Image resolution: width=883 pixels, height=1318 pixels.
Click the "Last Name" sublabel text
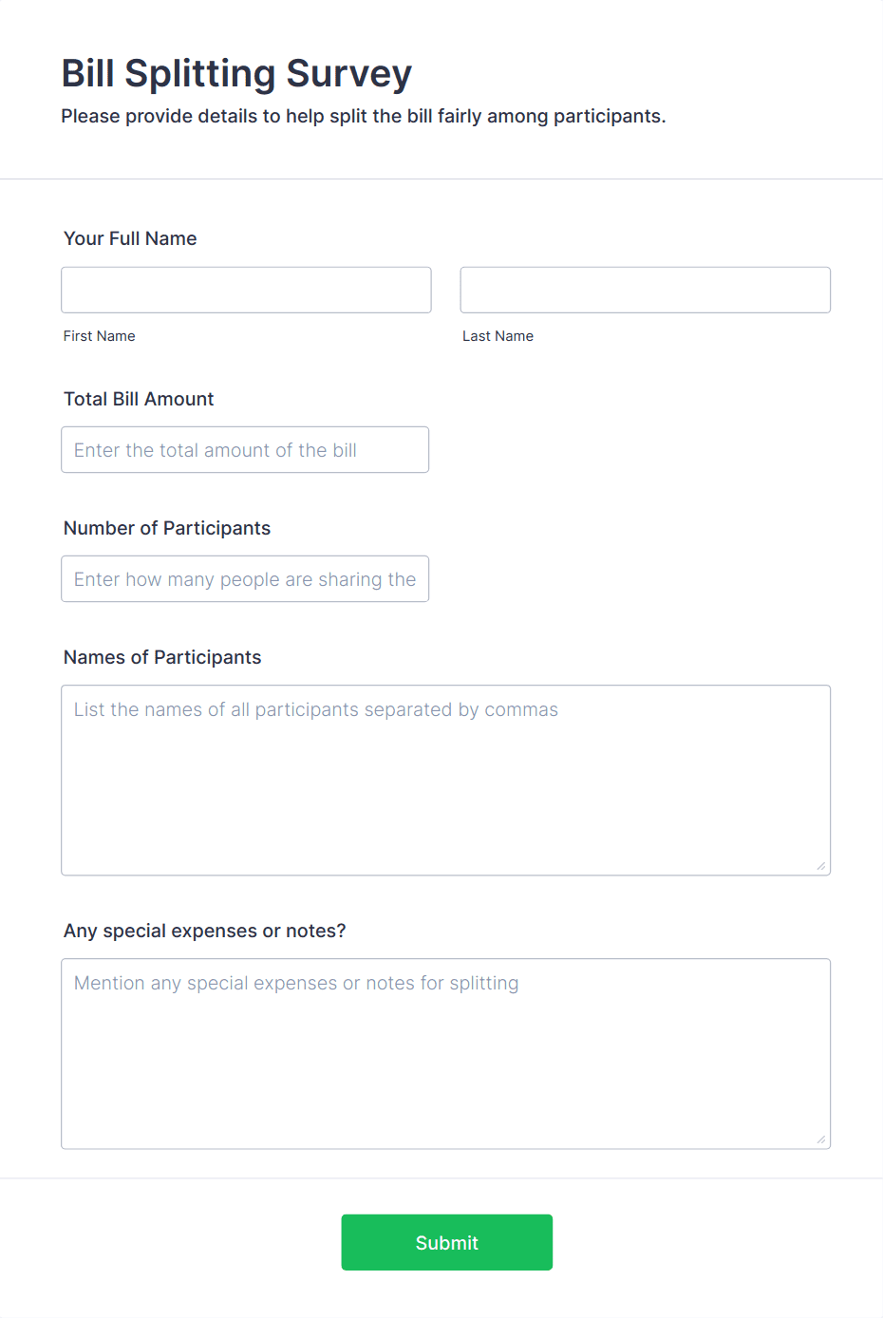(498, 336)
